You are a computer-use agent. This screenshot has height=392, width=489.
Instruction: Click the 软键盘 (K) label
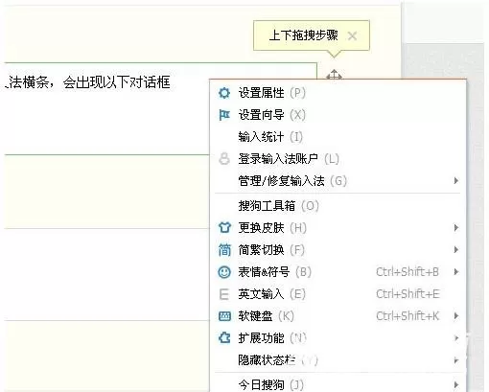(266, 316)
